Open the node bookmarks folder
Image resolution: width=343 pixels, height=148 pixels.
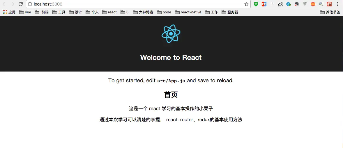click(x=164, y=12)
